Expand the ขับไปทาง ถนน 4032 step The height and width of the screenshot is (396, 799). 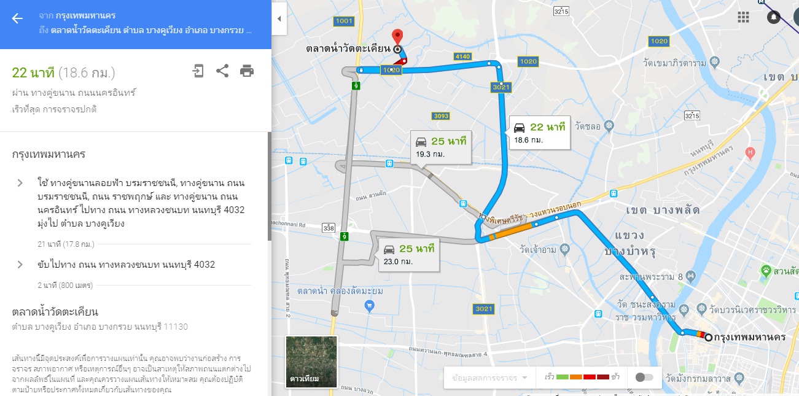(20, 265)
